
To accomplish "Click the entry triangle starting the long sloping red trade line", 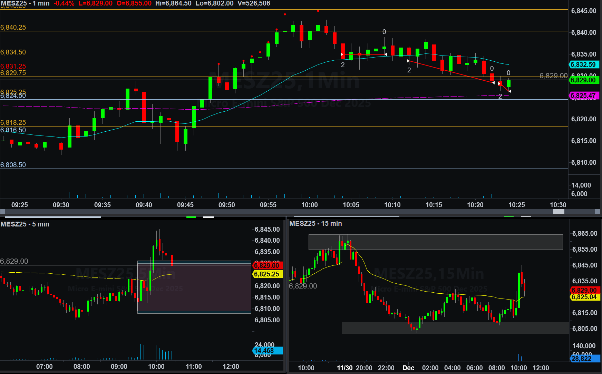I will point(408,61).
